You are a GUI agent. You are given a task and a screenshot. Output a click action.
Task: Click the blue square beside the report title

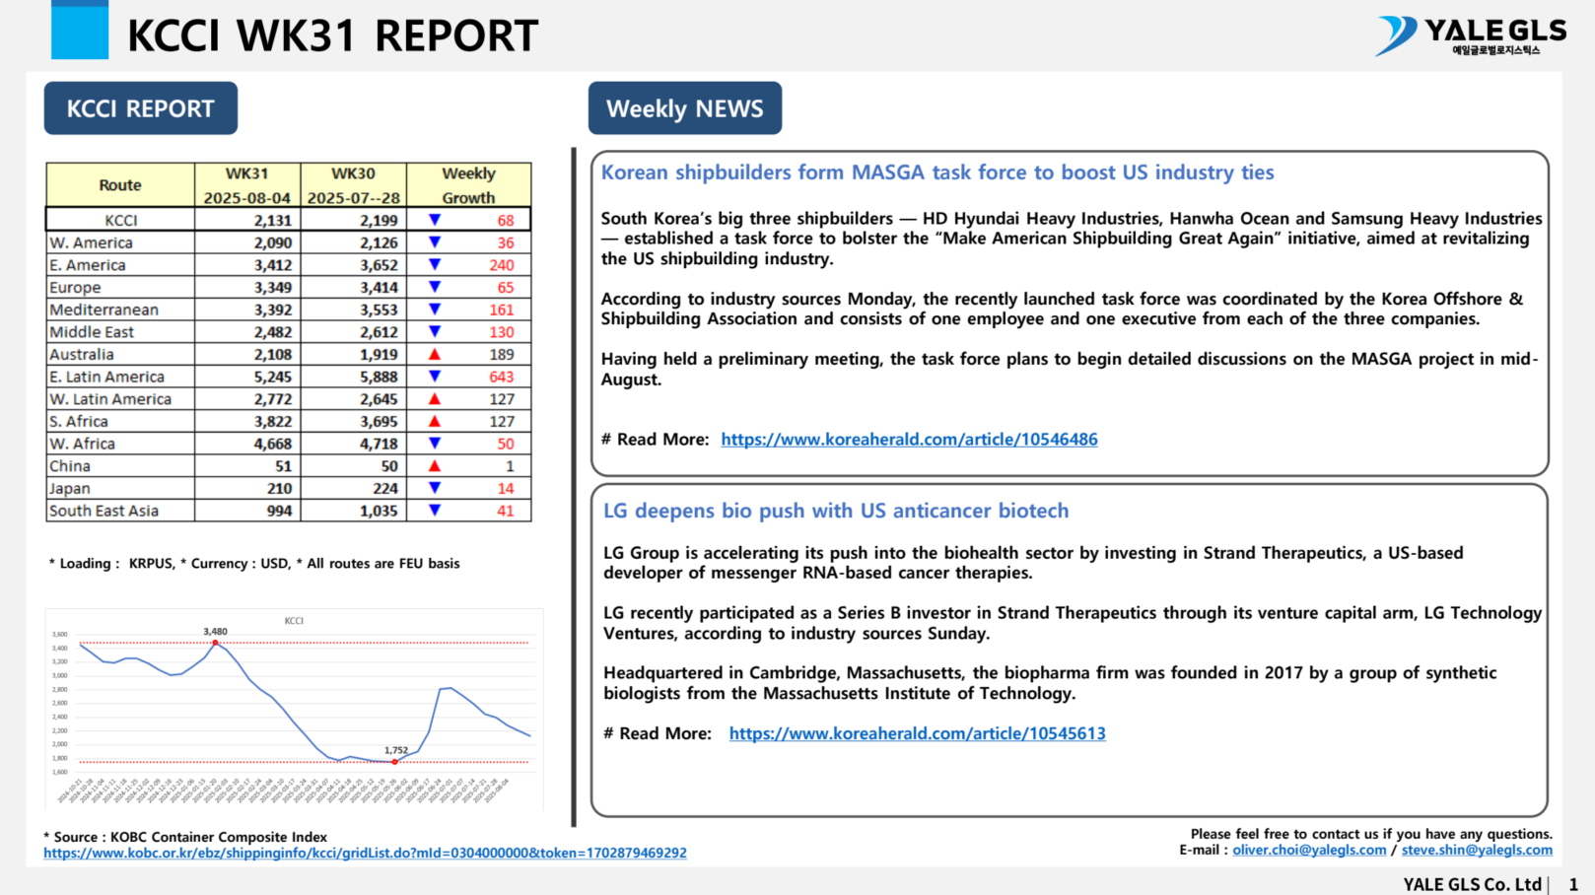[80, 30]
